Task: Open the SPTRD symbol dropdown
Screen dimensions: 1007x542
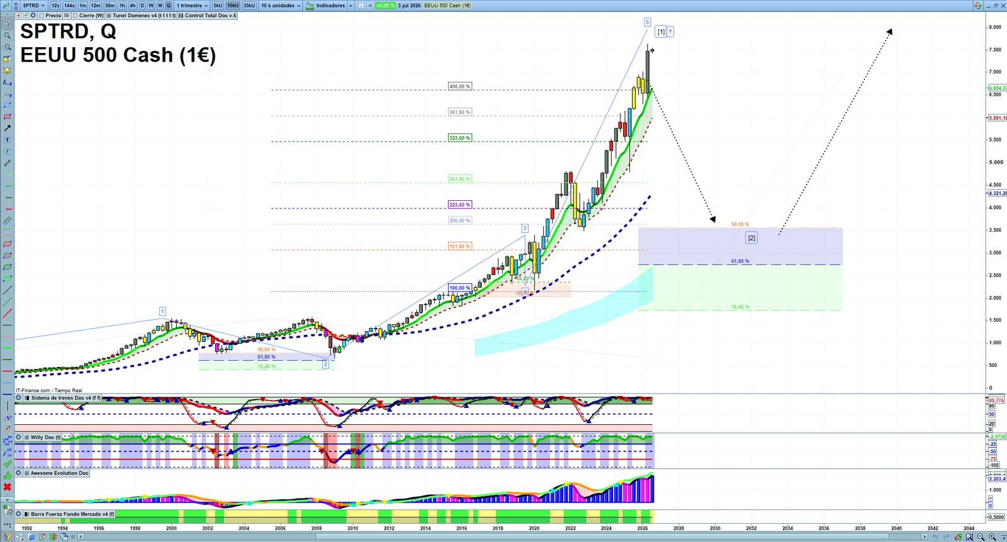Action: 34,6
